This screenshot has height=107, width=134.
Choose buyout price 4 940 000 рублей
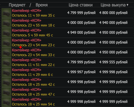coord(113,23)
